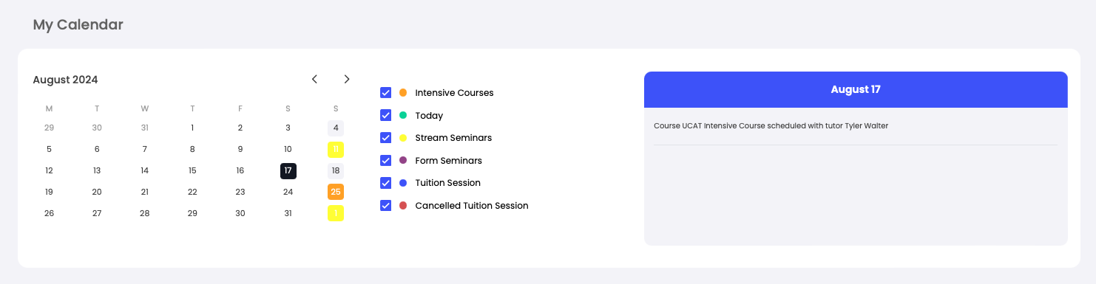Screen dimensions: 1096x284
Task: Click the August 17 panel header
Action: (856, 89)
